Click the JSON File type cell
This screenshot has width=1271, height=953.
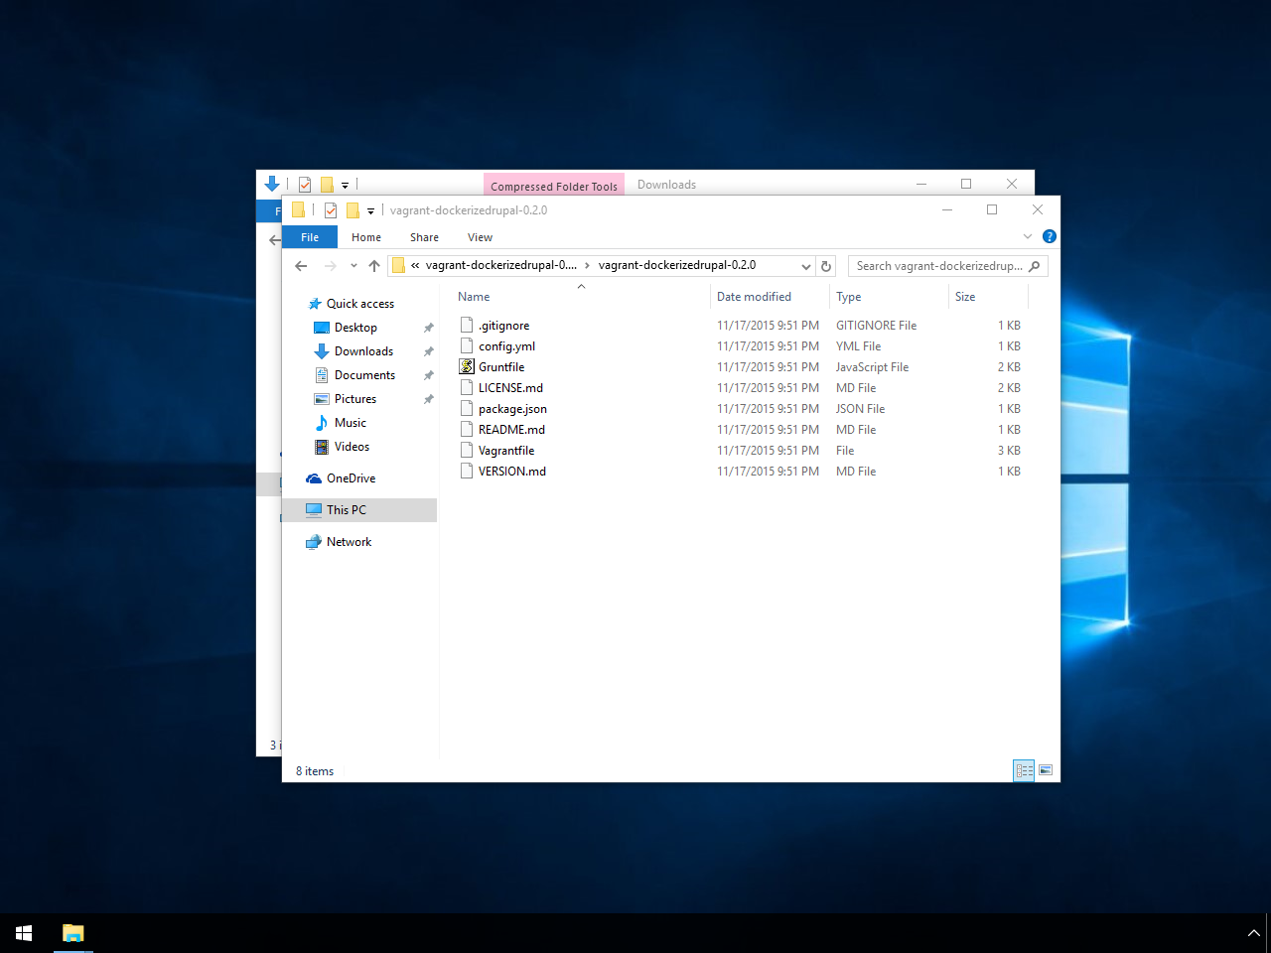pos(860,409)
